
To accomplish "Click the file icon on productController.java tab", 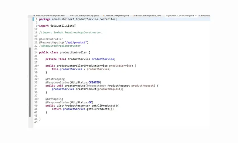I will click(167, 15).
